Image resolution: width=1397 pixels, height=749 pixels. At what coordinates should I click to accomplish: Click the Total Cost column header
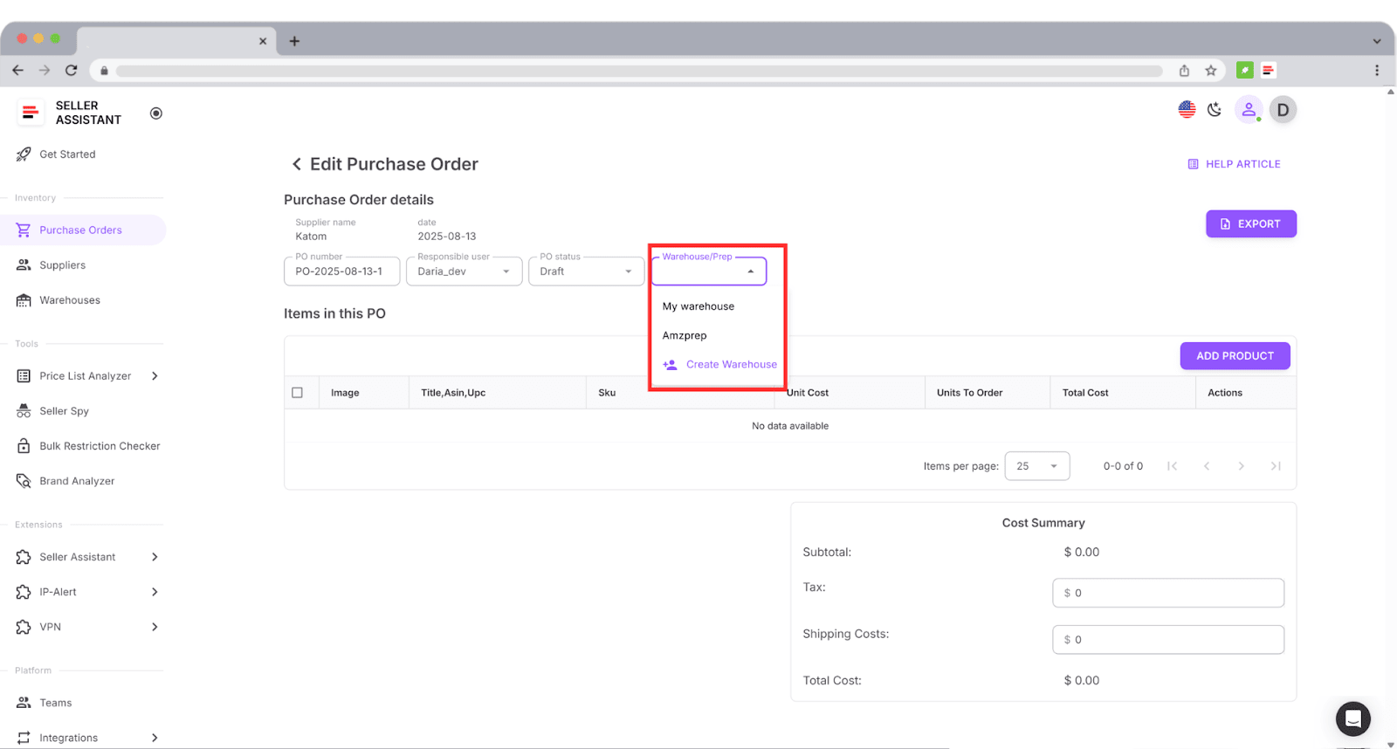pos(1085,393)
